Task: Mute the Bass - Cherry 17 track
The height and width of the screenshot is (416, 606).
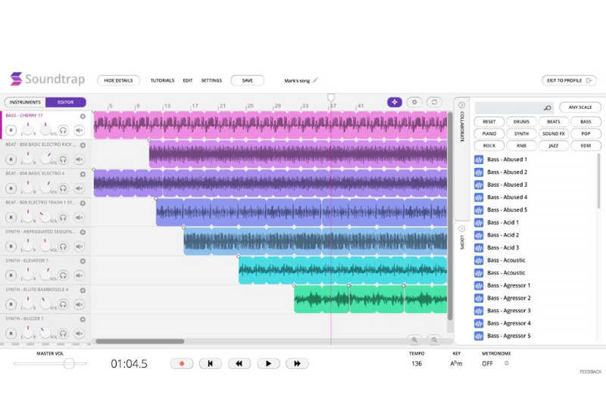Action: [x=80, y=130]
